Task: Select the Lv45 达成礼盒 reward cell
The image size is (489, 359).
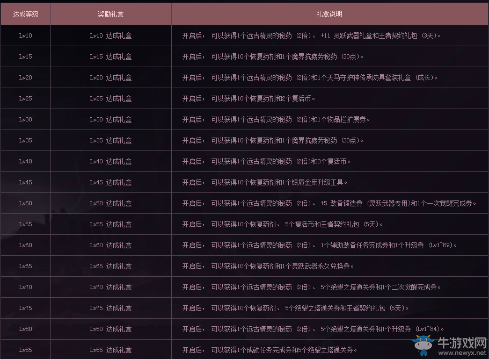Action: (x=110, y=182)
